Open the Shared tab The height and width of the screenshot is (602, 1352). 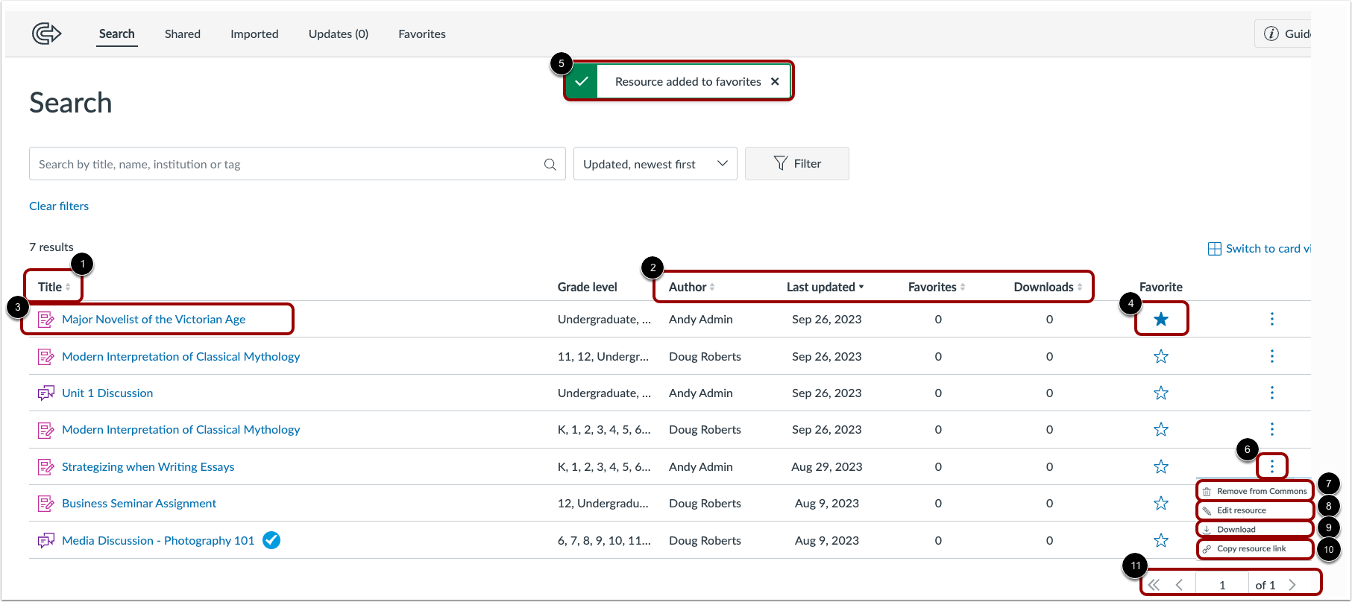pos(183,34)
